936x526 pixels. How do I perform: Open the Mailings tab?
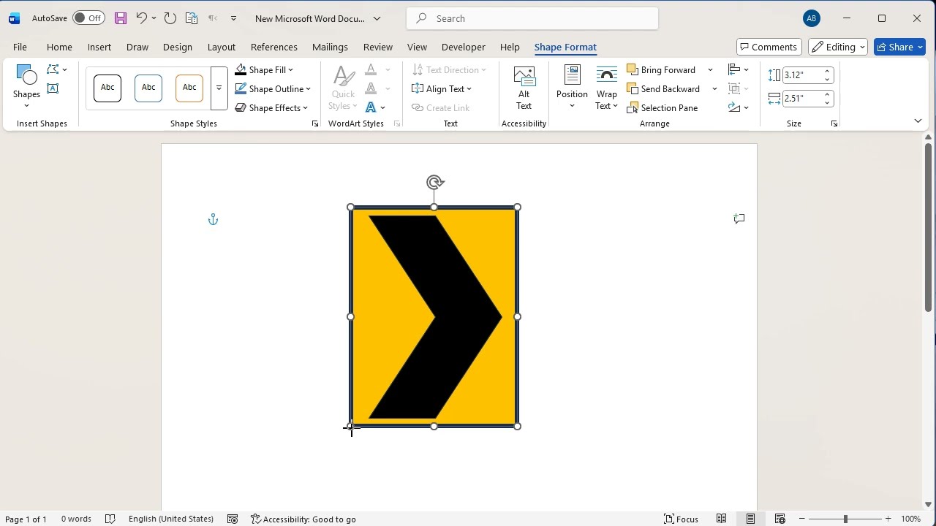(x=330, y=47)
